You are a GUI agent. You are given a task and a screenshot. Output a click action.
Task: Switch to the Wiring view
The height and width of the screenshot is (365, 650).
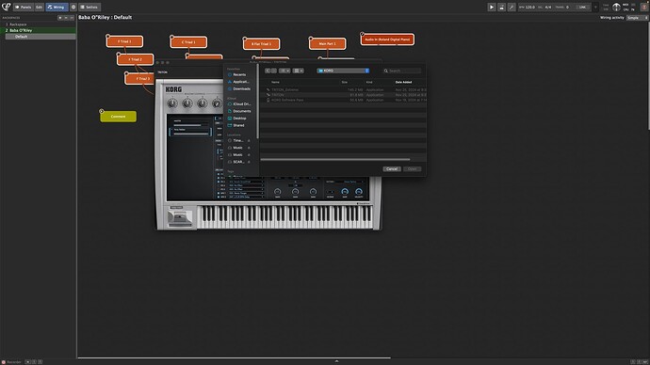coord(57,7)
